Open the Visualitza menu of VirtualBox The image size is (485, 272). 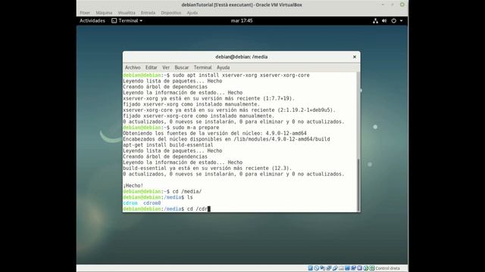click(127, 13)
